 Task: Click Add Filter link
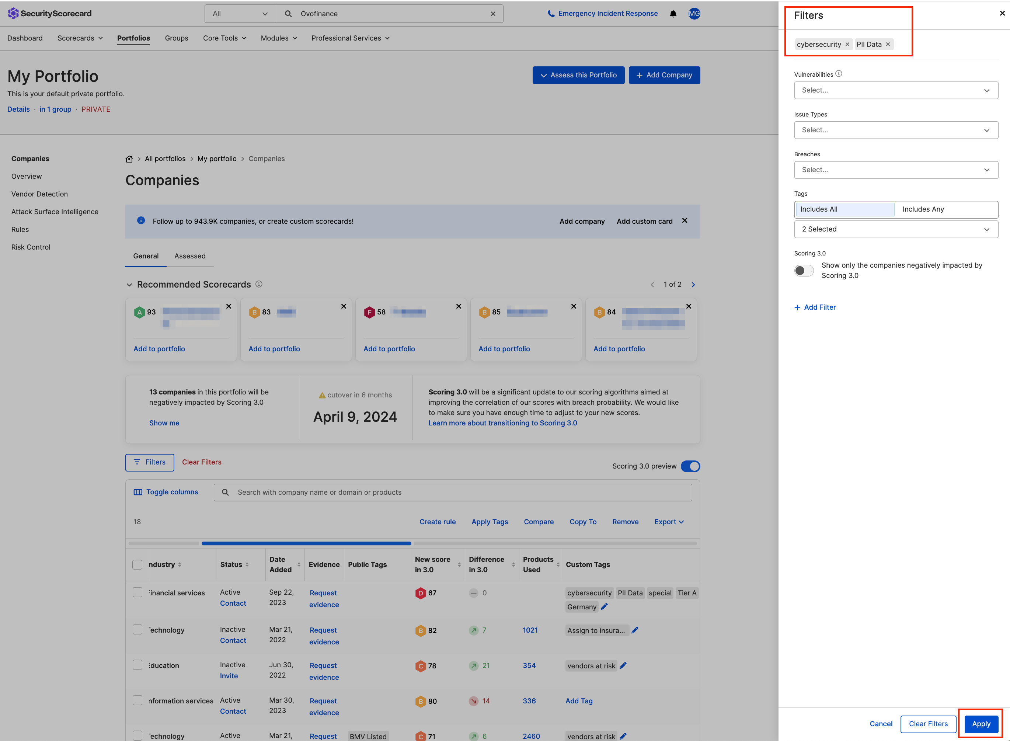coord(815,307)
